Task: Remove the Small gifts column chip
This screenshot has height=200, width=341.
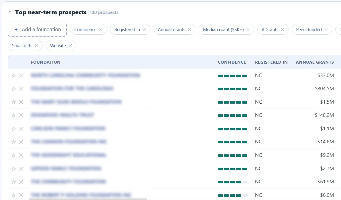Action: 37,46
